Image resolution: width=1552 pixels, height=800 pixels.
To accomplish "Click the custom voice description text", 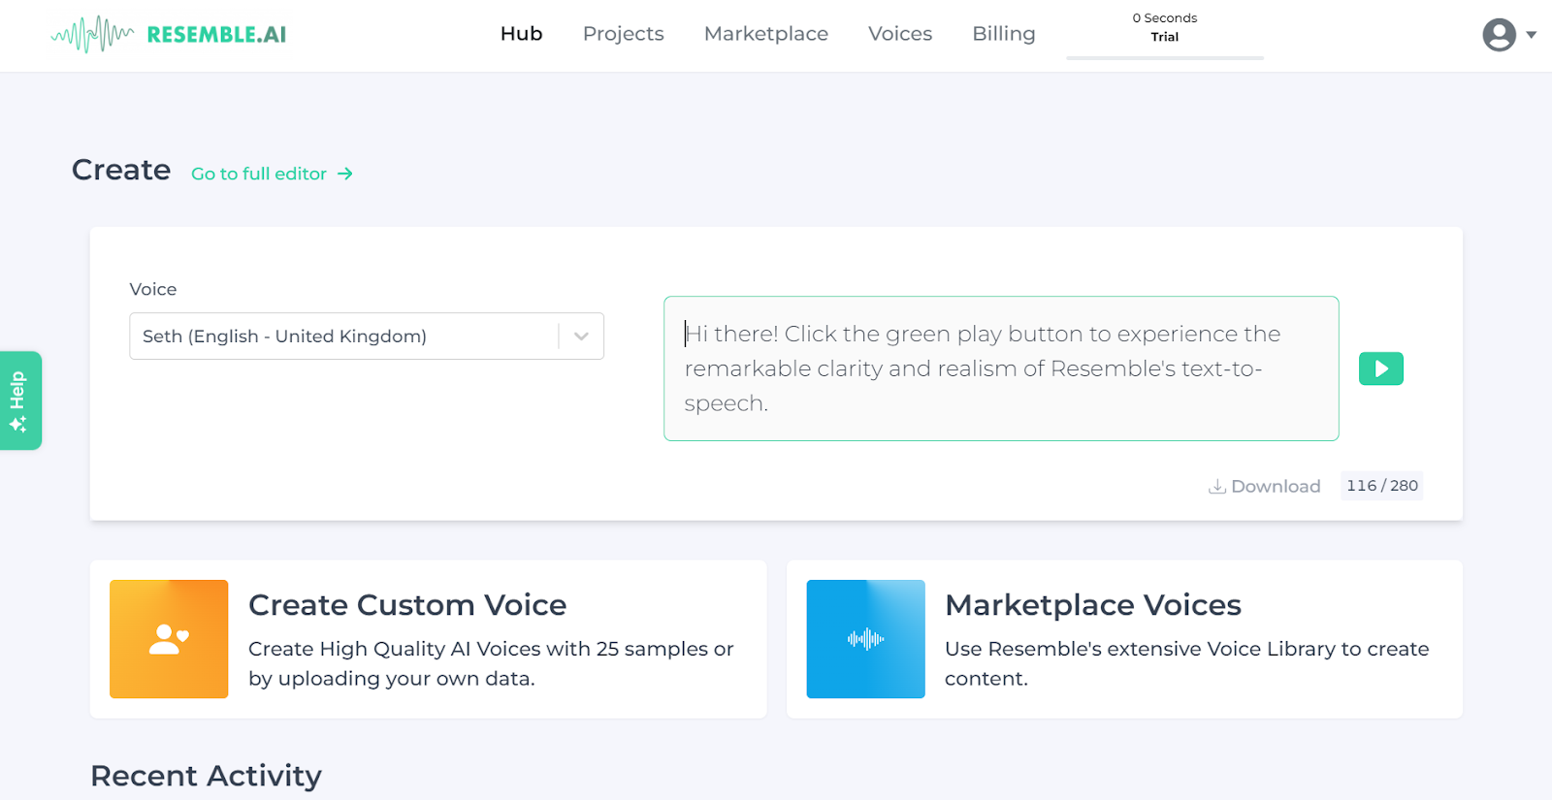I will coord(491,663).
